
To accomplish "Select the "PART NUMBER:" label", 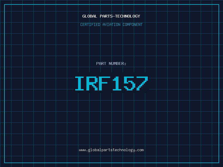I will (111, 64).
